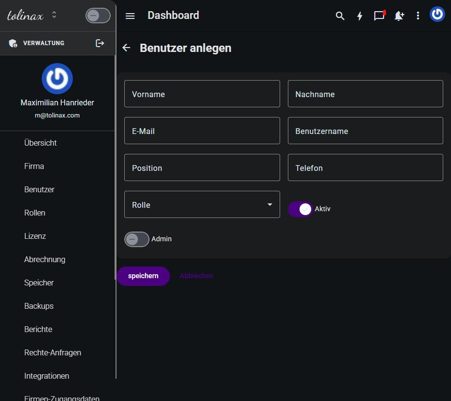Open the workspace switcher up-down arrows
Screen dimensions: 451x401
coord(54,15)
